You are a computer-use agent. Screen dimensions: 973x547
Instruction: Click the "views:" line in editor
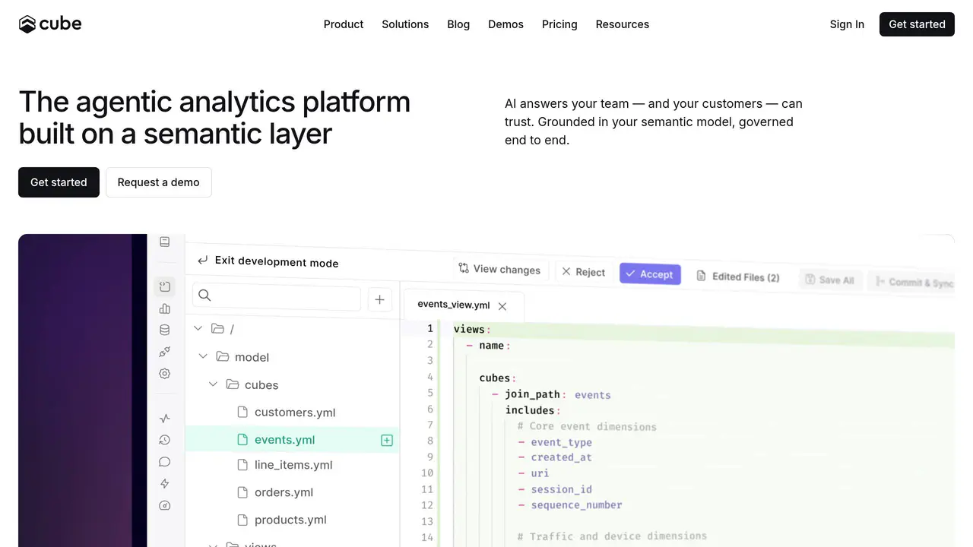coord(471,329)
